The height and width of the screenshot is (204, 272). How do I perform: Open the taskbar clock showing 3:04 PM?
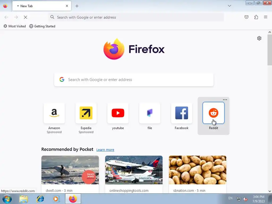tap(259, 199)
